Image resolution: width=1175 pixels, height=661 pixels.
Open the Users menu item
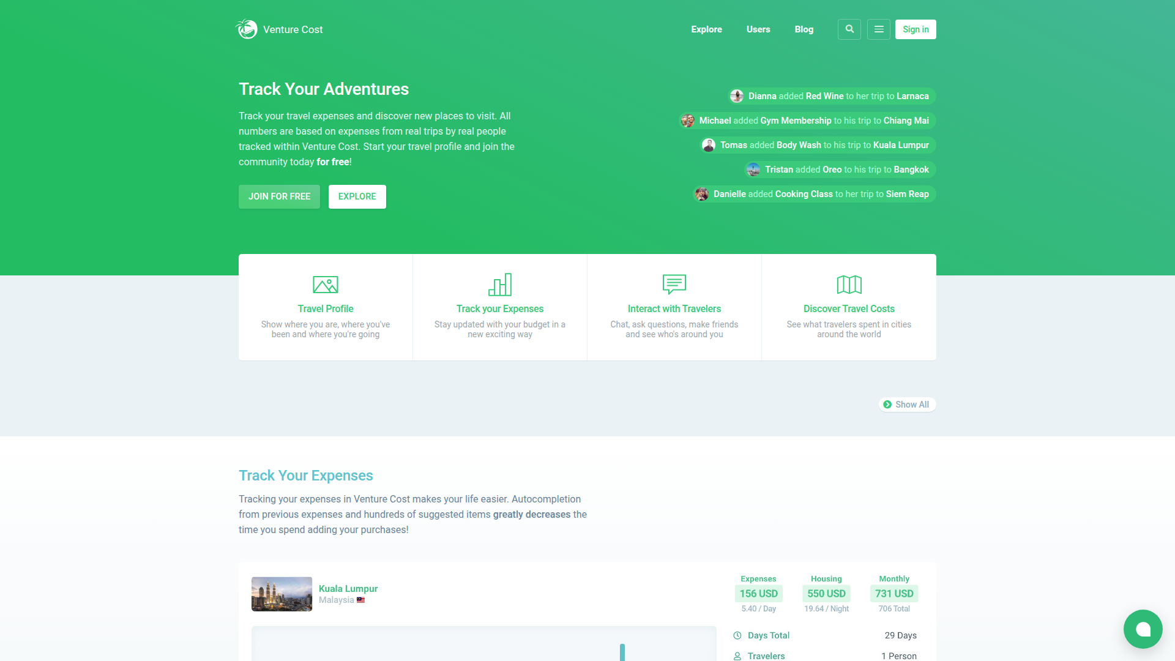[758, 29]
